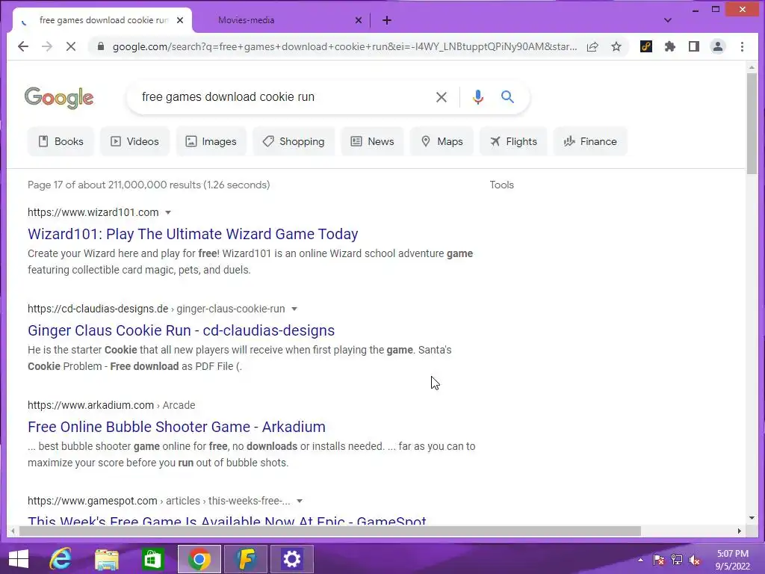Viewport: 765px width, 574px height.
Task: Close the Movies-media tab
Action: pos(358,20)
